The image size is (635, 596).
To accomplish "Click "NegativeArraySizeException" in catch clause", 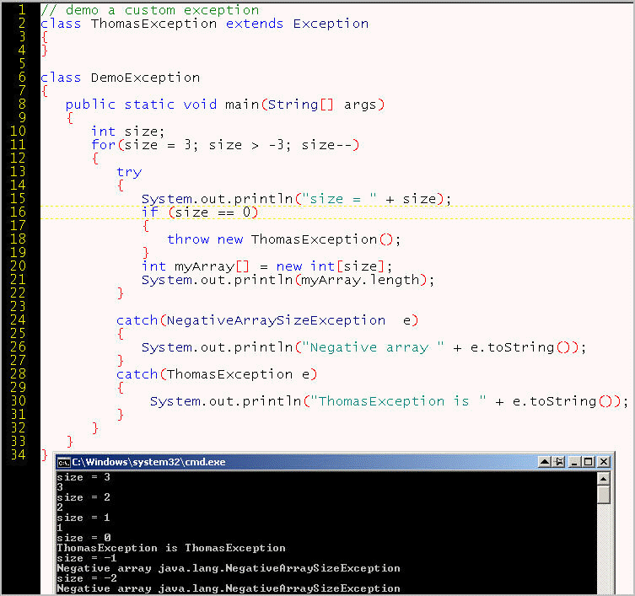I will [x=276, y=320].
